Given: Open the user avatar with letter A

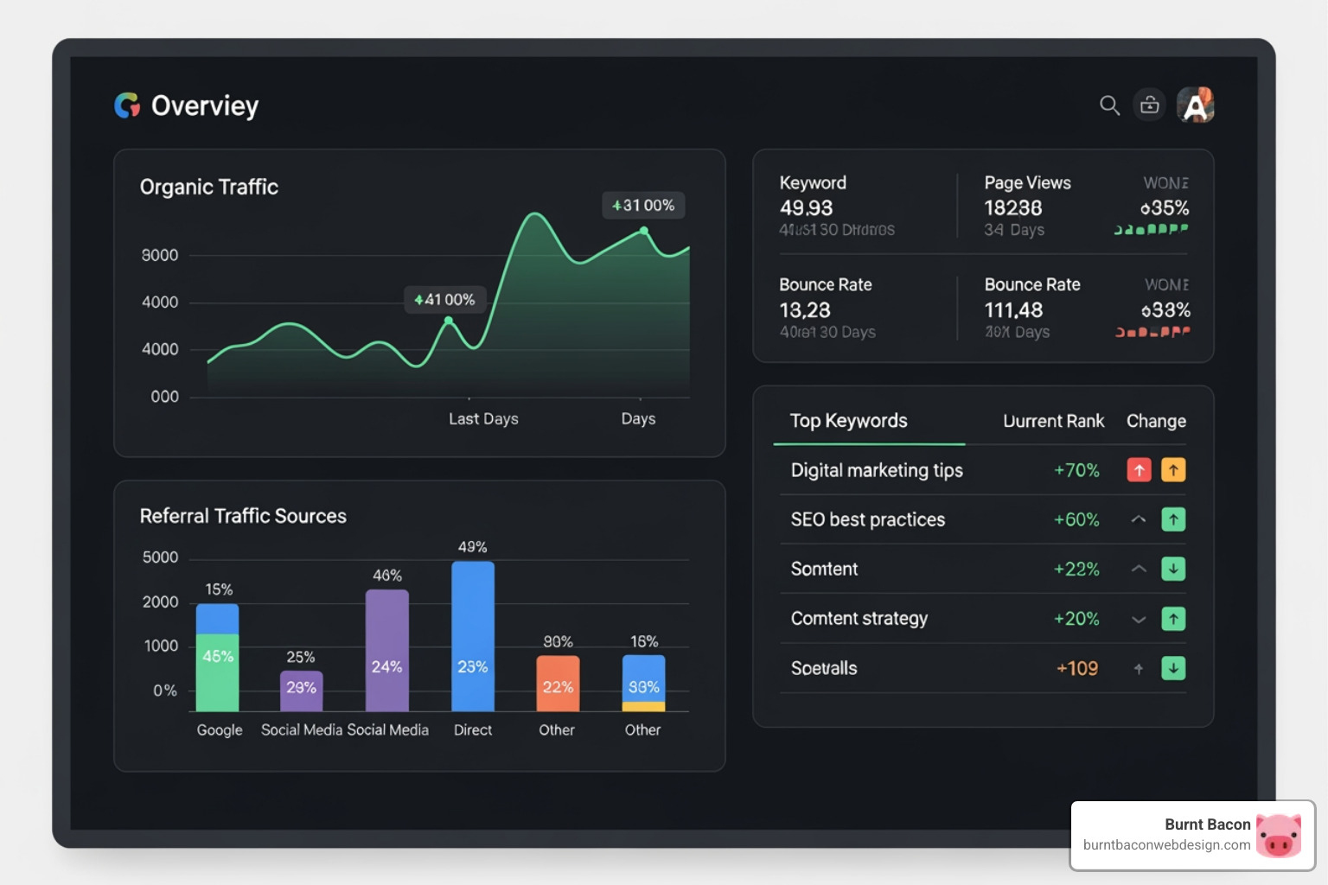Looking at the screenshot, I should point(1196,105).
